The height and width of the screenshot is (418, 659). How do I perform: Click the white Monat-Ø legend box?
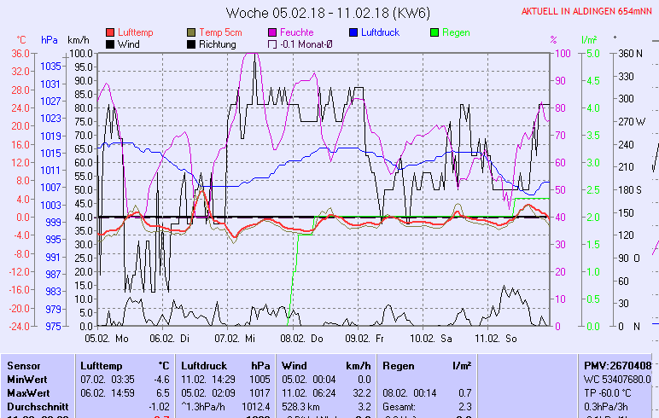(x=273, y=44)
